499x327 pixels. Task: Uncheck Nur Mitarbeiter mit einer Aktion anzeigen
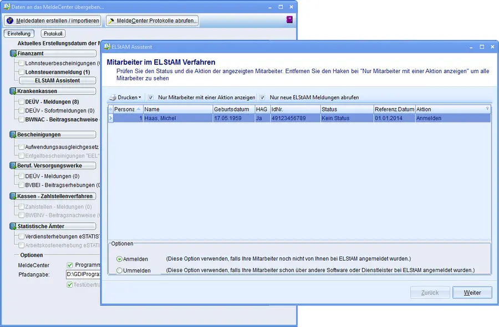pyautogui.click(x=151, y=98)
